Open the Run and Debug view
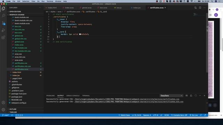Screen dimensions: 223x125 [x=3, y=30]
